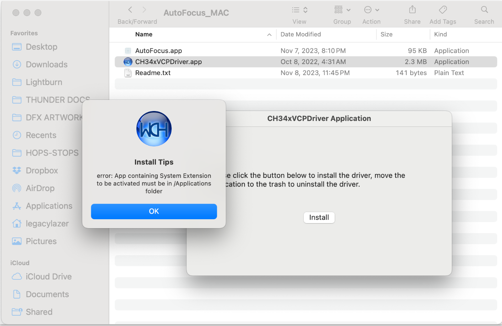This screenshot has height=326, width=502.
Task: Sort by the Size column header
Action: tap(387, 35)
